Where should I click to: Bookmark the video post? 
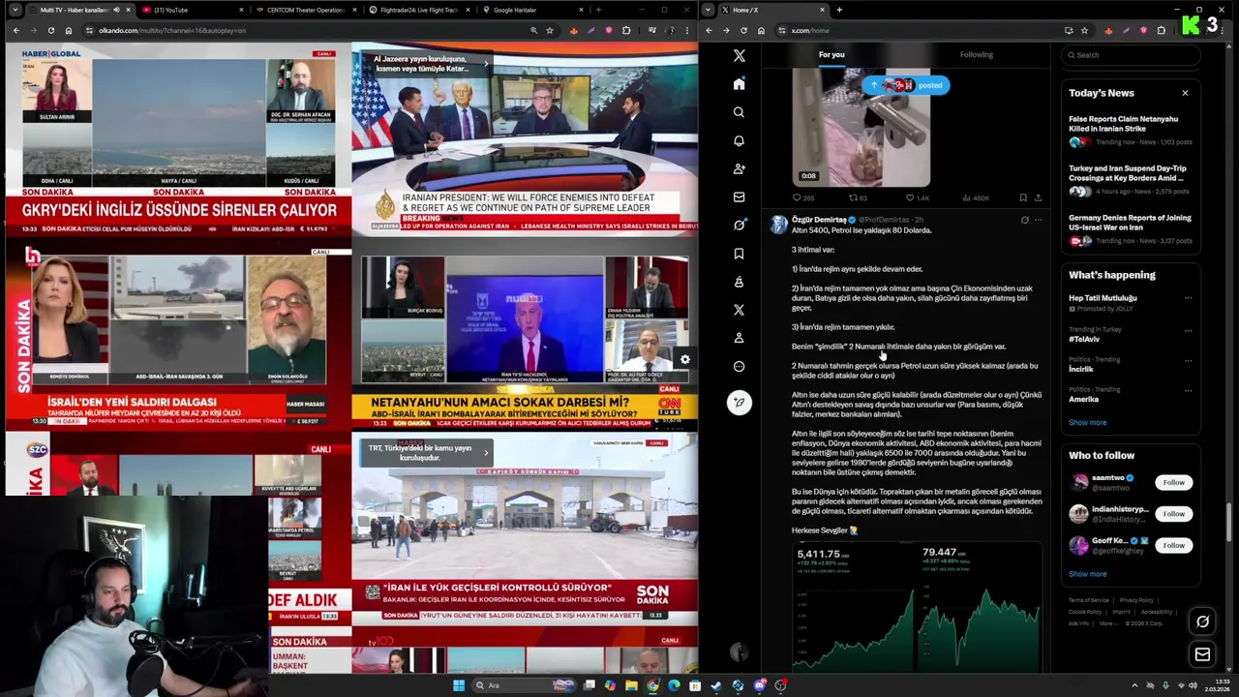point(1023,197)
